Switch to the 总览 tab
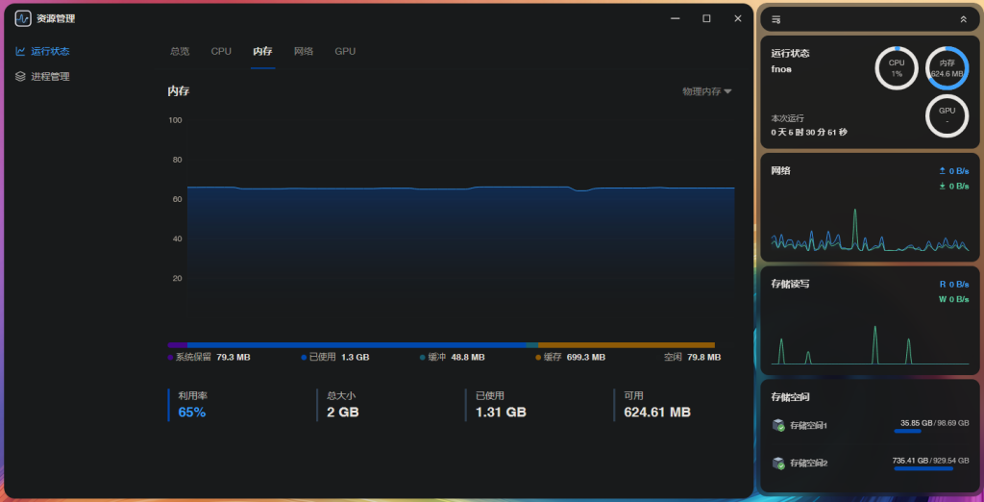 pyautogui.click(x=180, y=51)
